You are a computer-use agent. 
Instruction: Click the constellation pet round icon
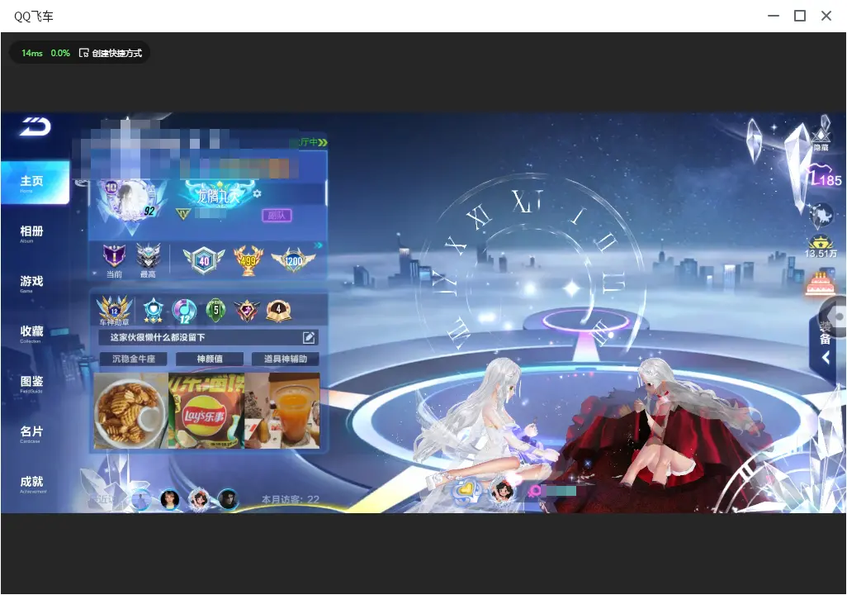(821, 216)
